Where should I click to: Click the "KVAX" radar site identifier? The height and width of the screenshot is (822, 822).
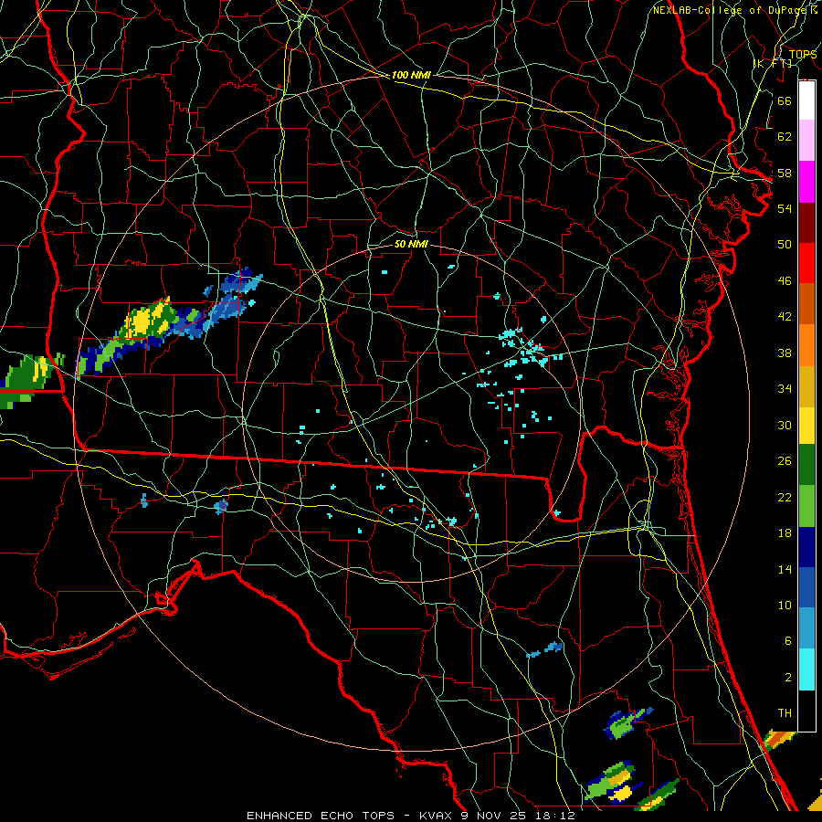coord(437,816)
